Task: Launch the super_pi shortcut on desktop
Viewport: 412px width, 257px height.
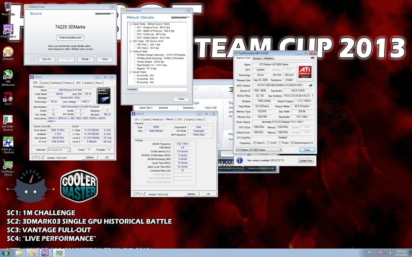Action: pos(8,145)
